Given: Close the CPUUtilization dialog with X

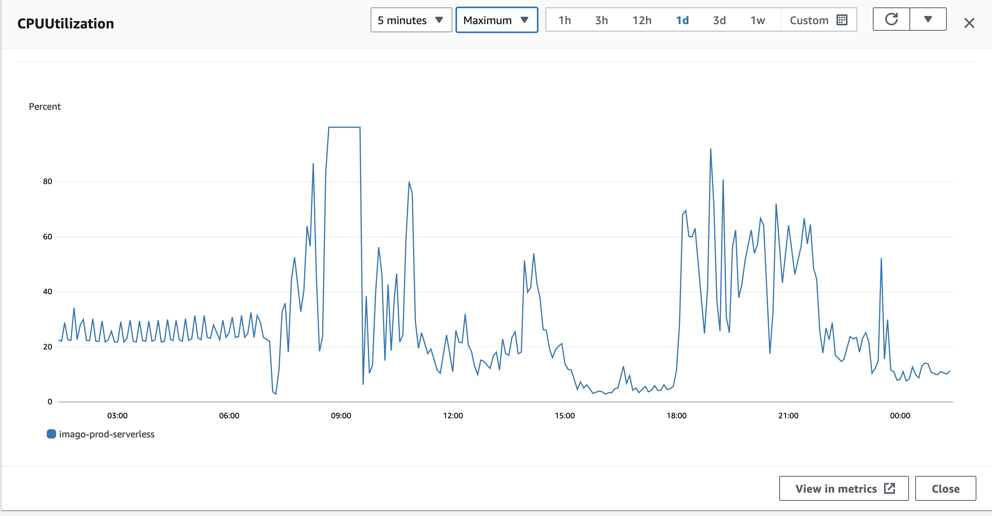Looking at the screenshot, I should click(969, 23).
